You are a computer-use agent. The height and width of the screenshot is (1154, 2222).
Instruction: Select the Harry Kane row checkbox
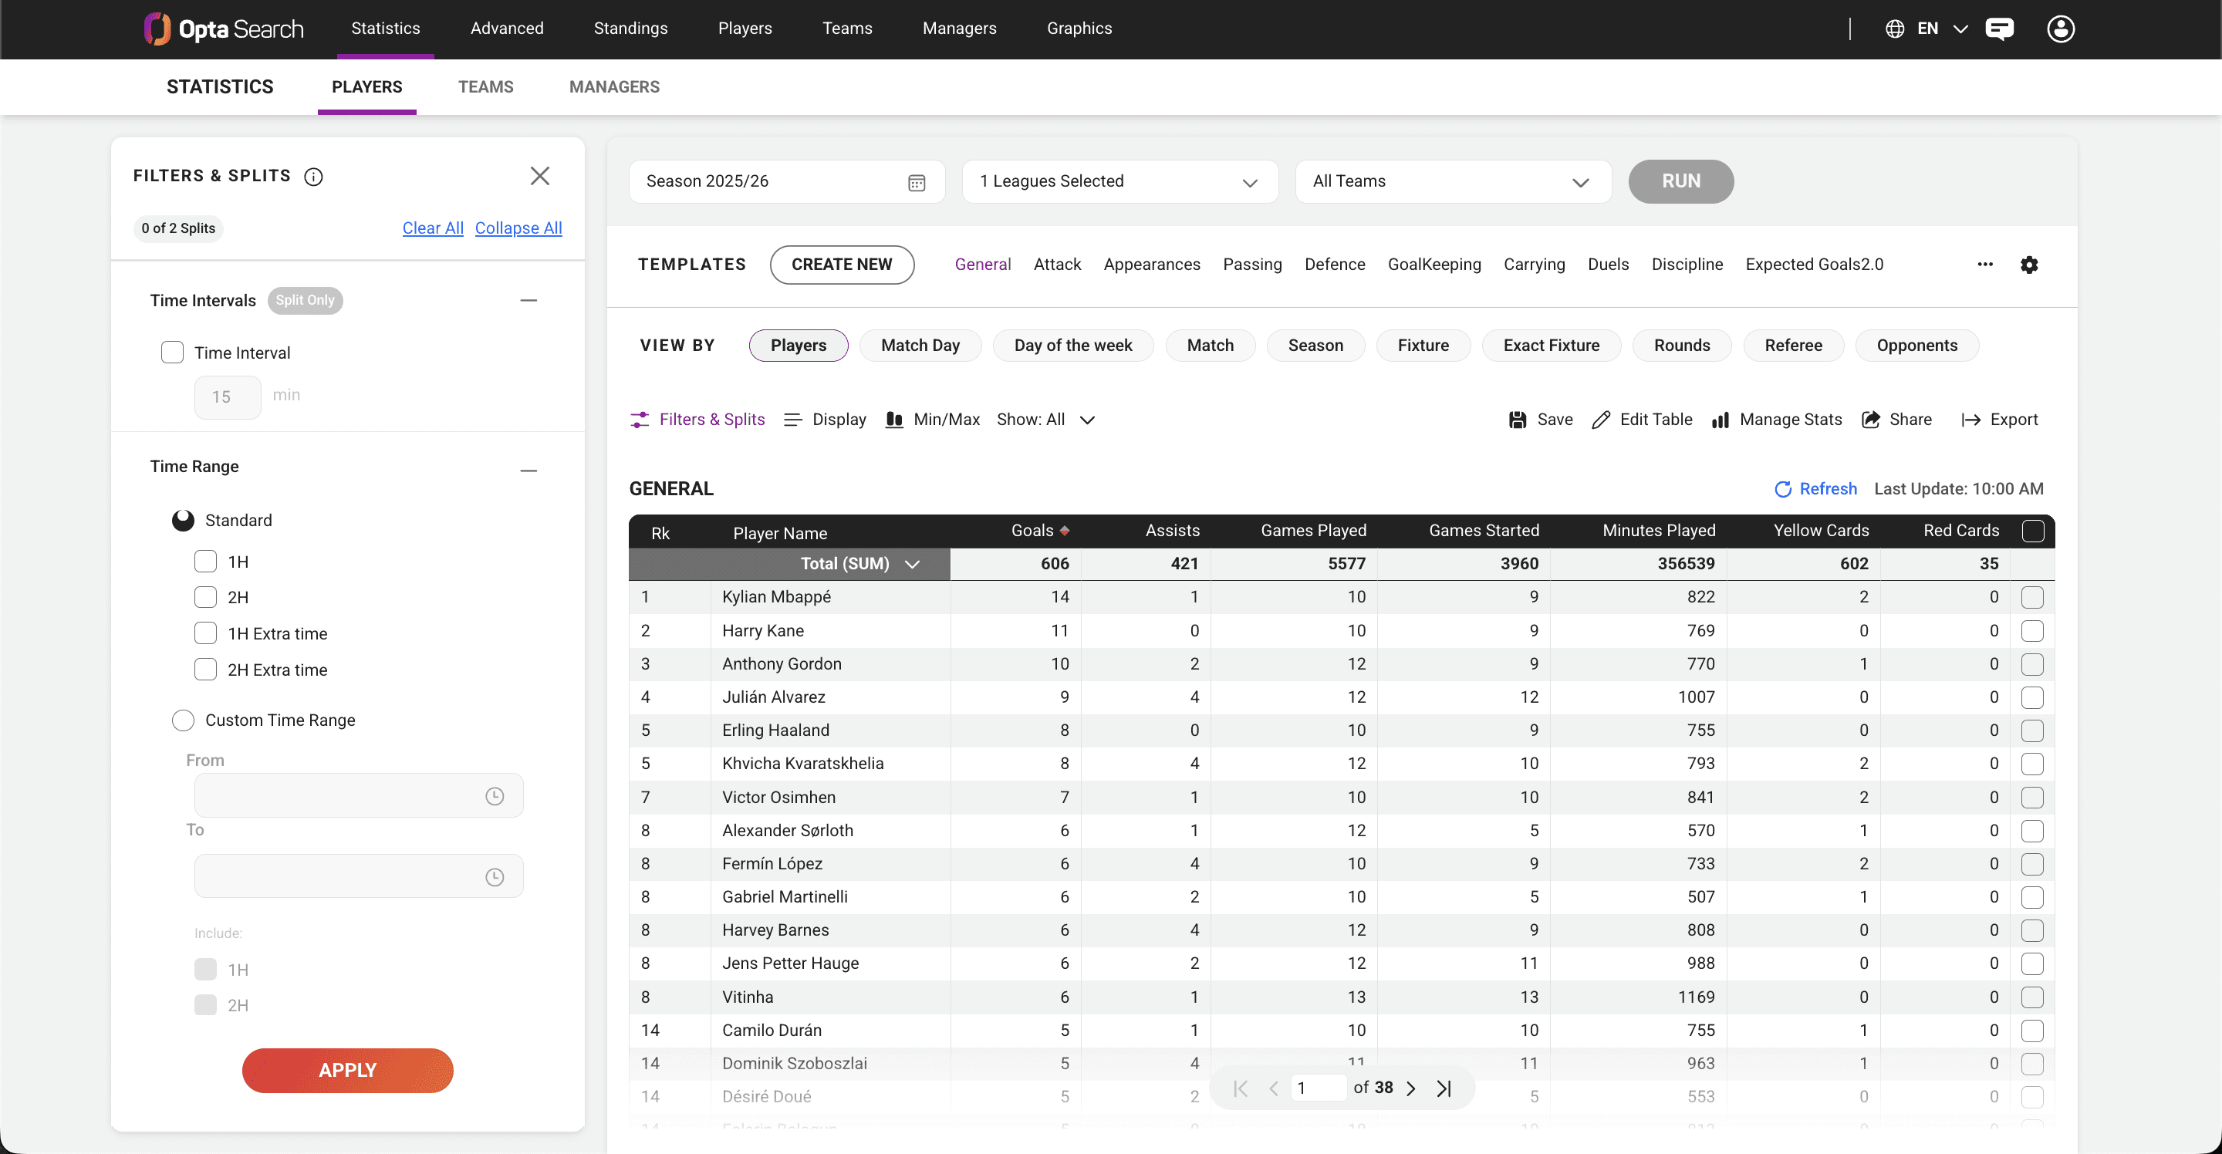[x=2032, y=630]
